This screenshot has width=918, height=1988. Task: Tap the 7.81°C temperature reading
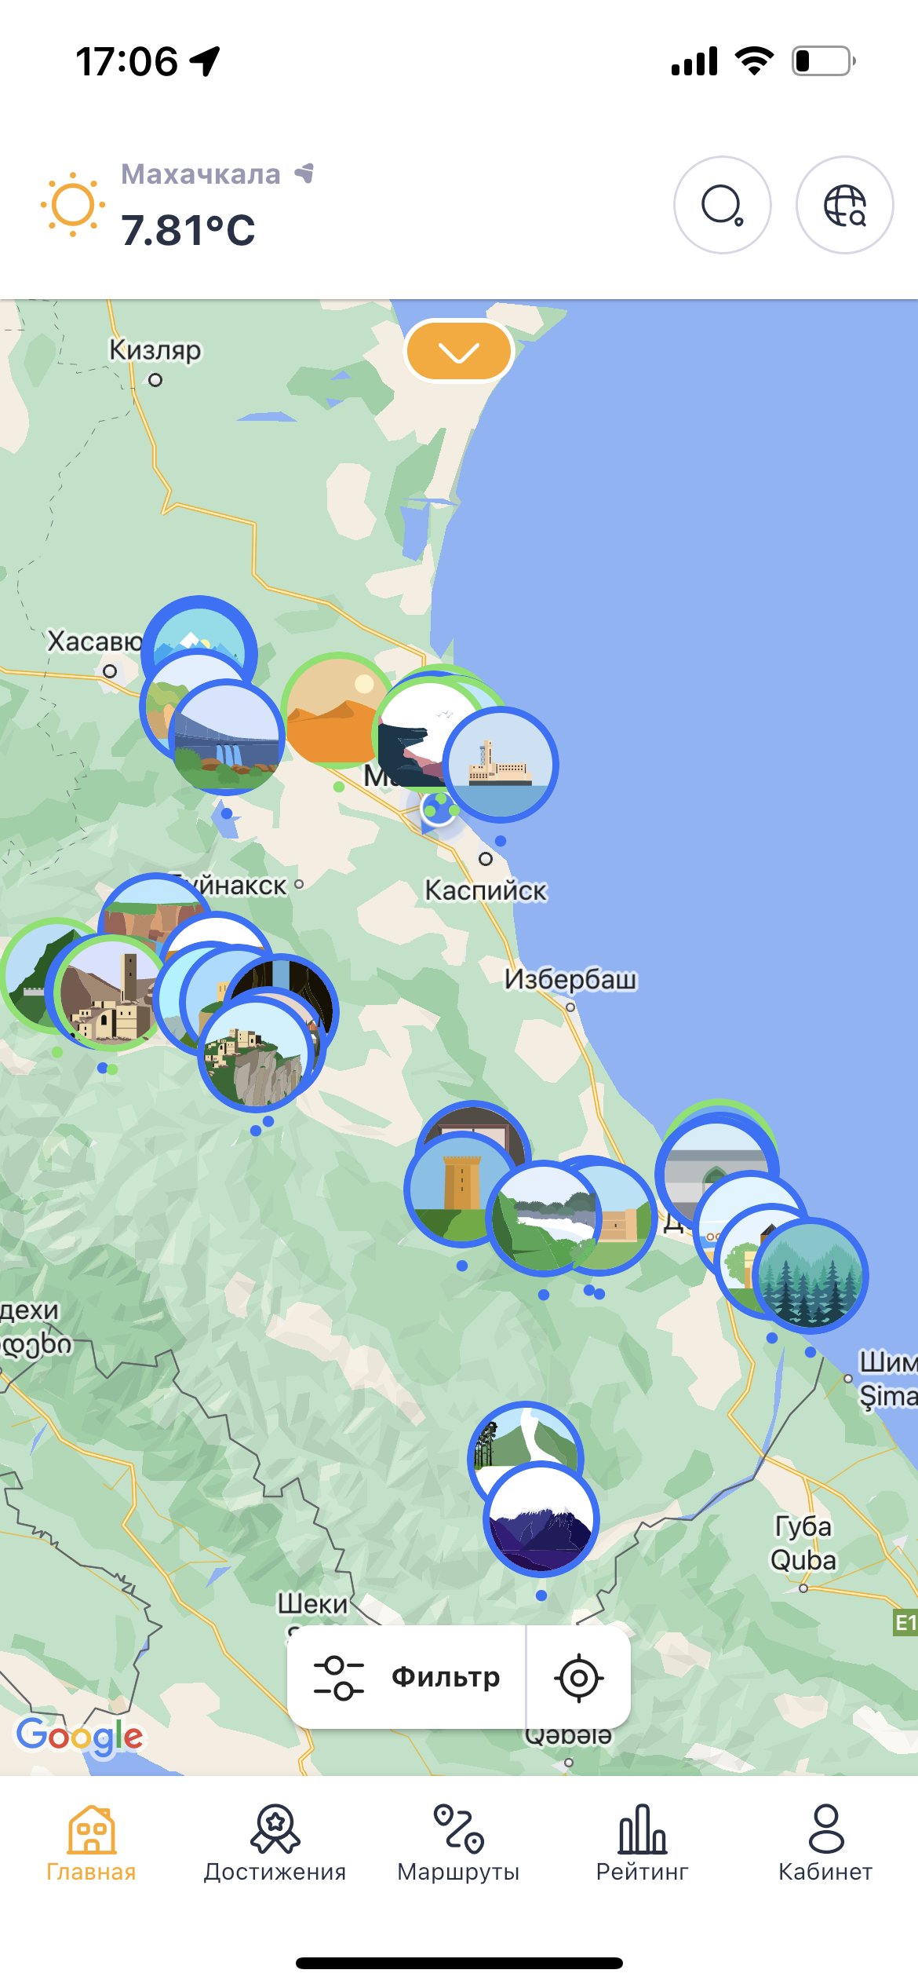[188, 230]
